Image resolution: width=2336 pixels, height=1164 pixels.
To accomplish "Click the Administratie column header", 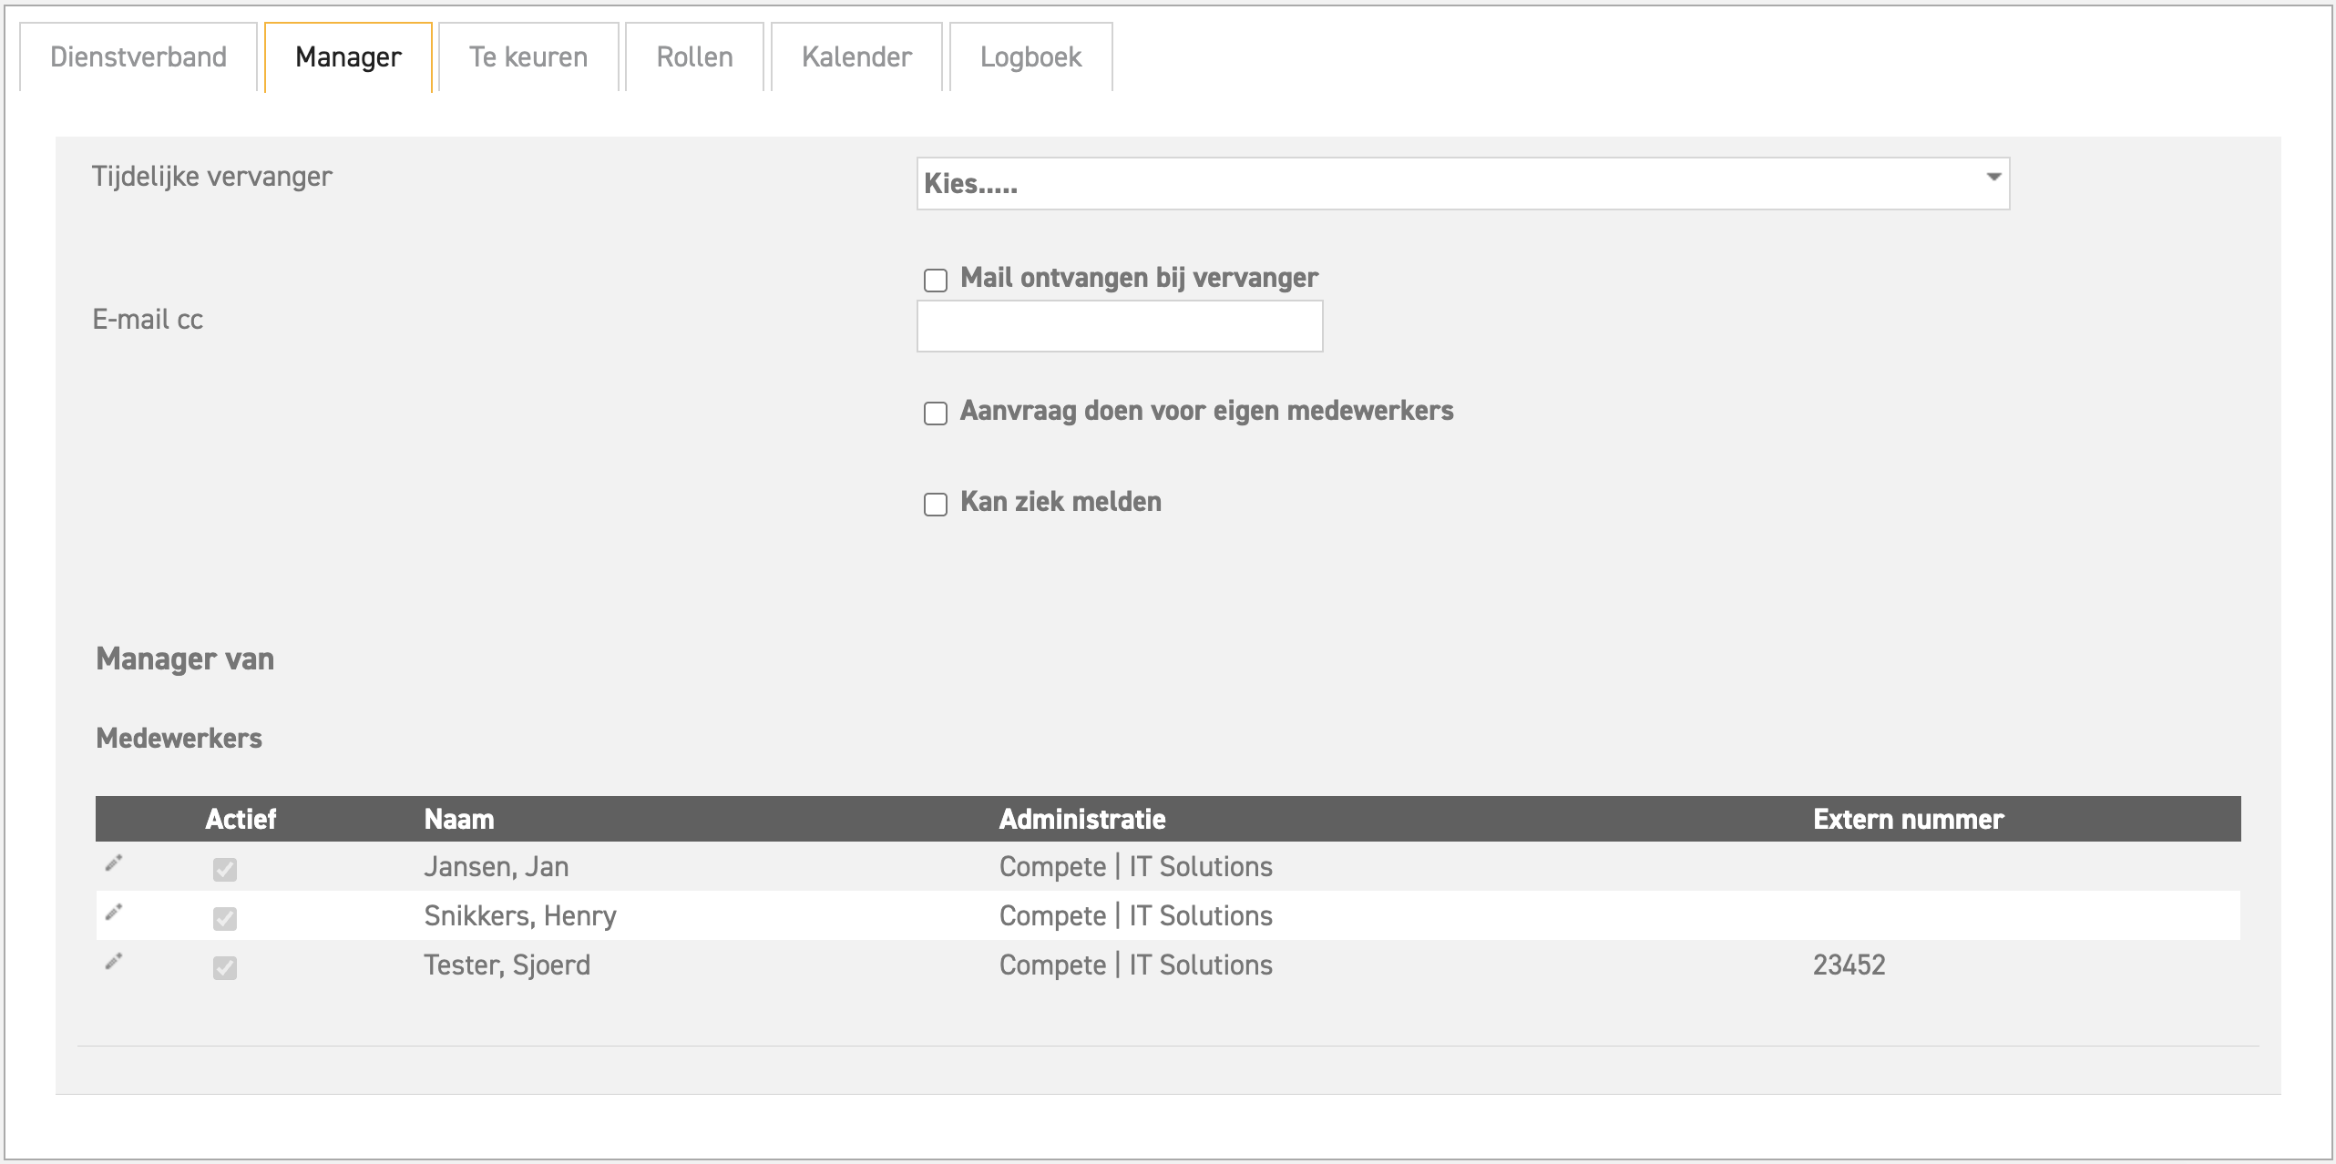I will 1082,819.
